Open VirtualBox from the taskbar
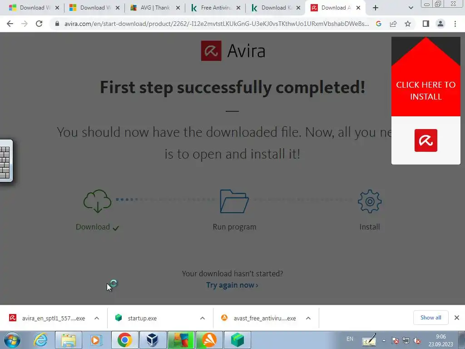Image resolution: width=465 pixels, height=349 pixels. [x=153, y=340]
